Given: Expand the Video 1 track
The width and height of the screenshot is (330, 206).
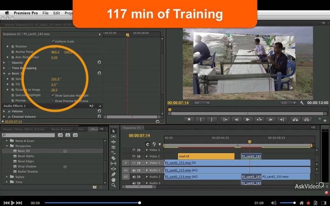Looking at the screenshot, I should pyautogui.click(x=147, y=163).
